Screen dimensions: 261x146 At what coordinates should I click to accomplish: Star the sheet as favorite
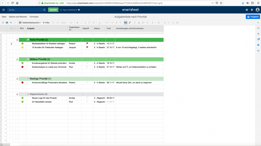(x=112, y=17)
